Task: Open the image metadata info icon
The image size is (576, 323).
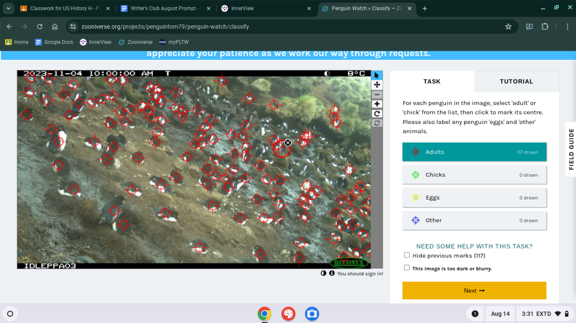Action: (x=332, y=273)
